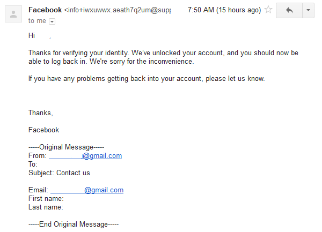Show details arrow next to "to me"

tap(52, 21)
